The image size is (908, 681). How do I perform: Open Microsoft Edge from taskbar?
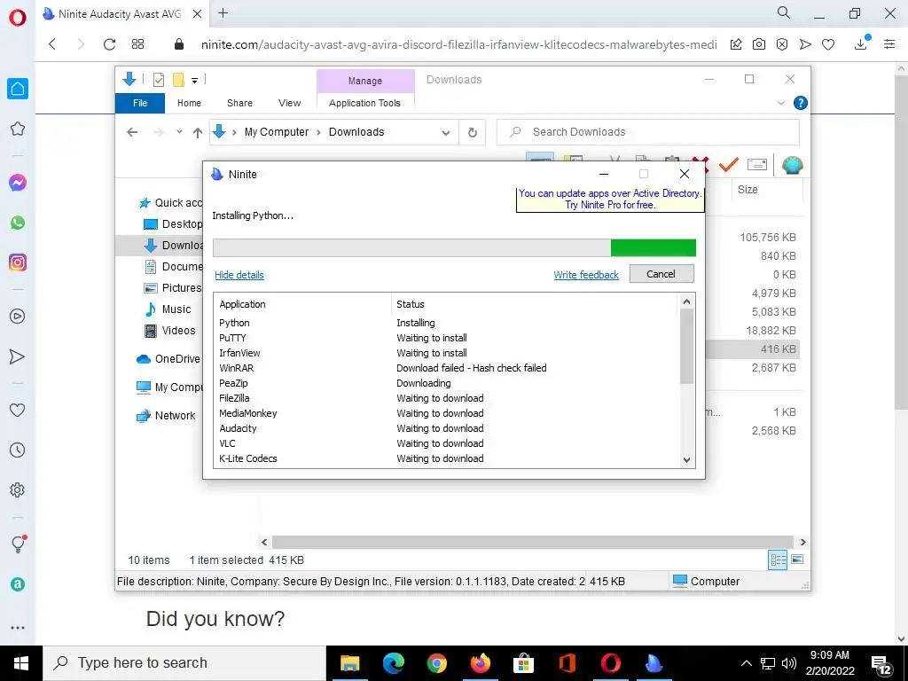click(x=393, y=663)
